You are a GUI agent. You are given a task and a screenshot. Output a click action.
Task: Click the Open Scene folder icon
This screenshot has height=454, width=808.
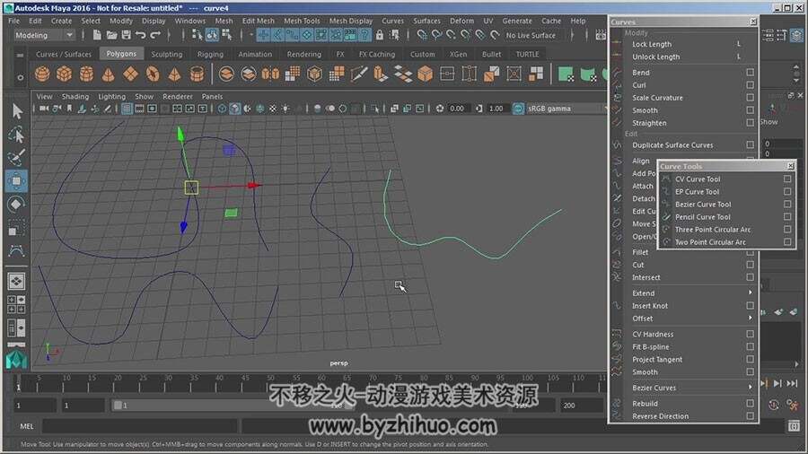111,35
